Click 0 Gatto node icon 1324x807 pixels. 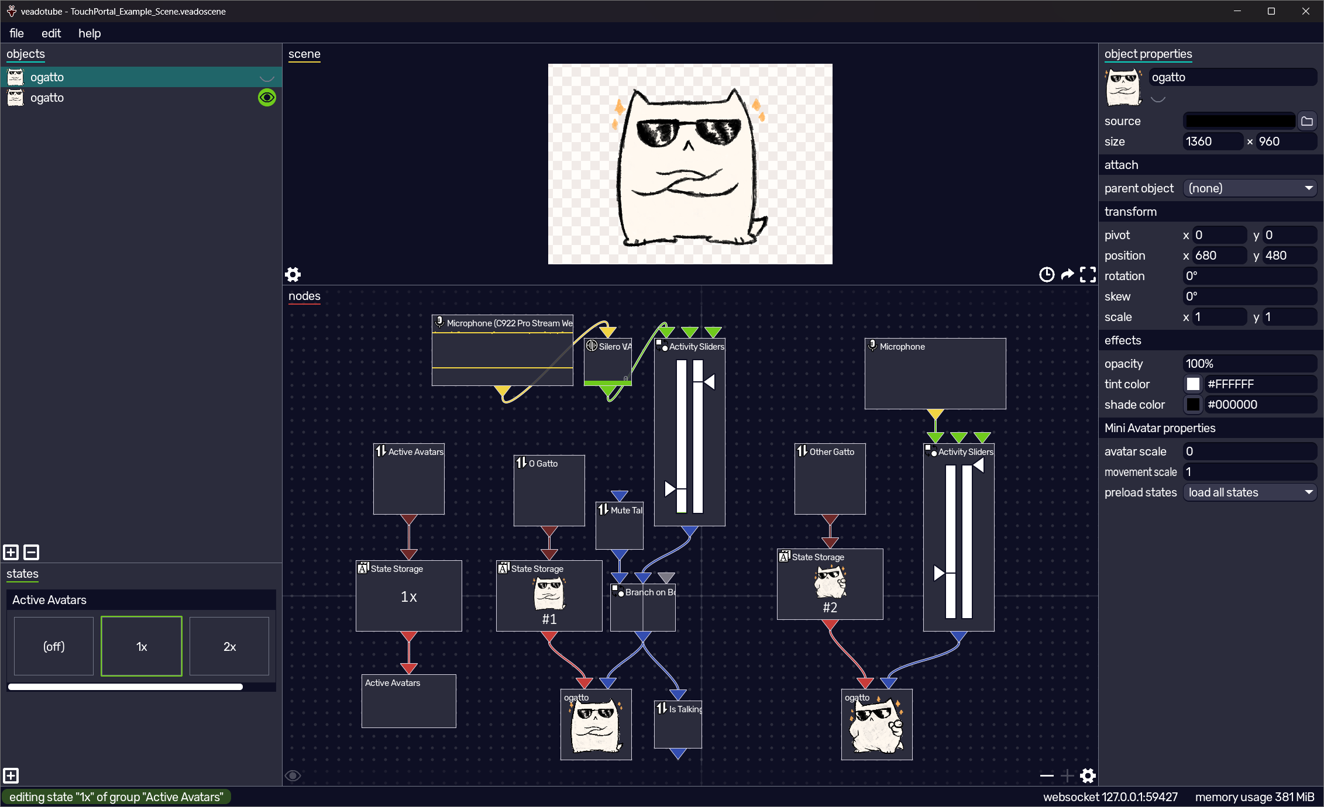pos(521,463)
